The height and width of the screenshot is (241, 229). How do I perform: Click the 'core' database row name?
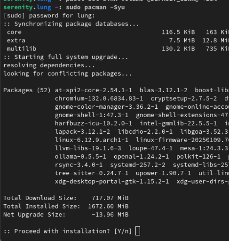pyautogui.click(x=14, y=32)
